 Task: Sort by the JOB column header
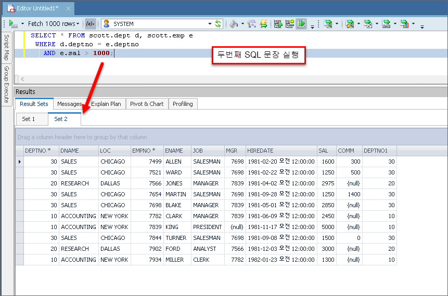click(208, 151)
